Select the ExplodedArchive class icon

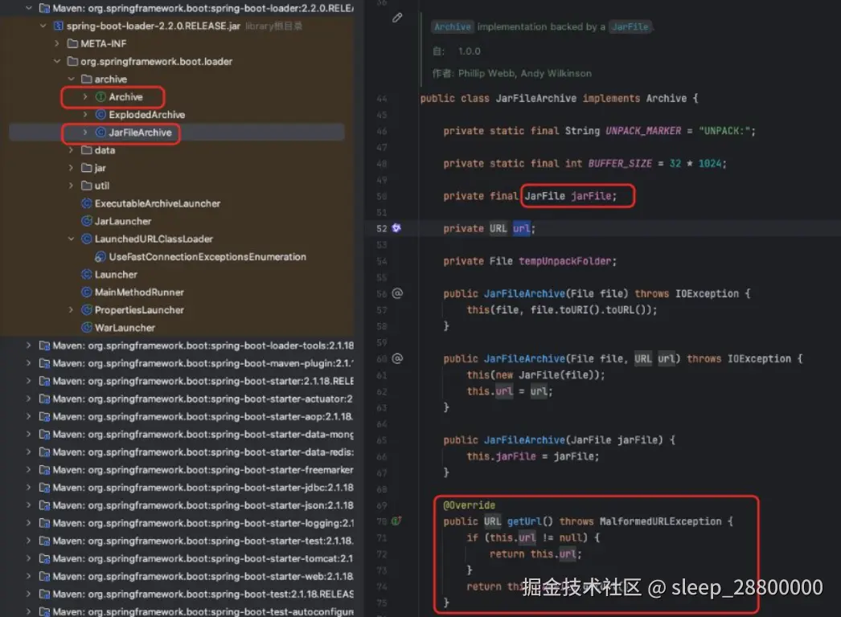(x=101, y=114)
